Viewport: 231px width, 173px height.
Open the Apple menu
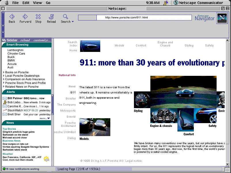(x=7, y=3)
